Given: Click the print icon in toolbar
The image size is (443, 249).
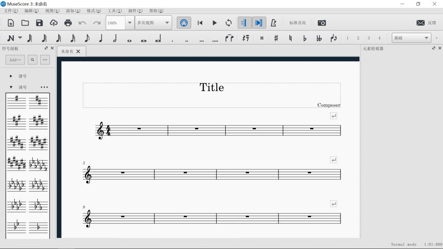Looking at the screenshot, I should (68, 23).
